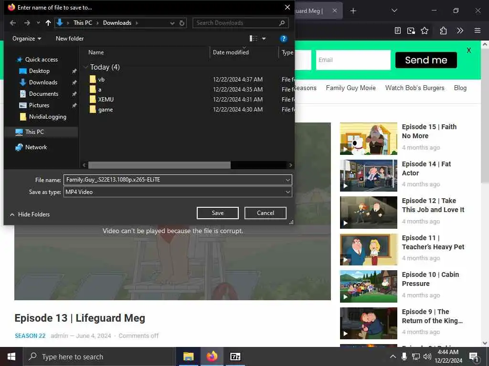Open Episode 14 Fat Actor link

[426, 168]
